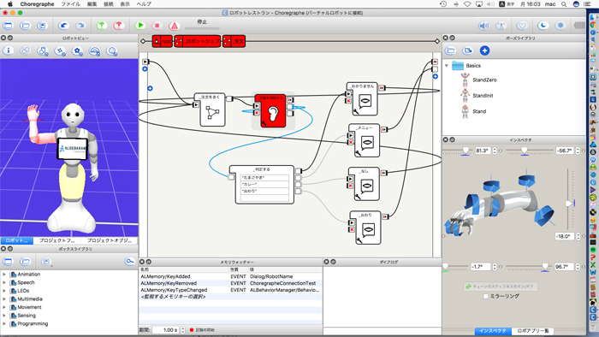Viewport: 599px width, 337px height.
Task: Click the robot info icon in robot view
Action: (x=8, y=50)
